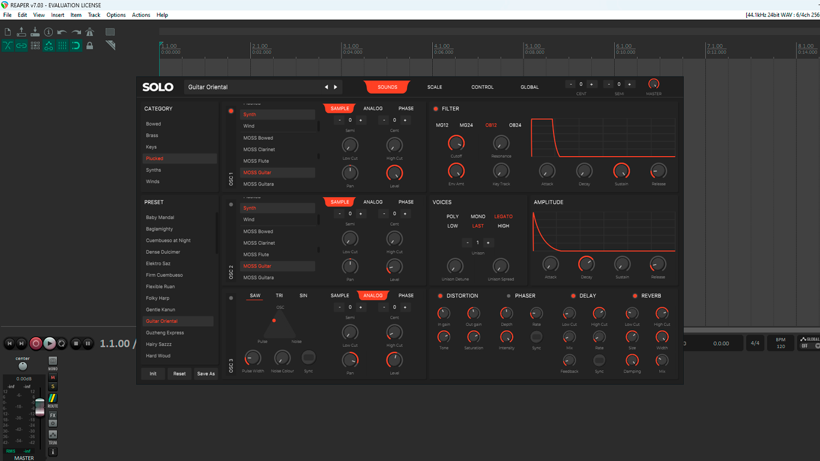The width and height of the screenshot is (820, 461).
Task: Open Project settings info icon
Action: pyautogui.click(x=49, y=32)
